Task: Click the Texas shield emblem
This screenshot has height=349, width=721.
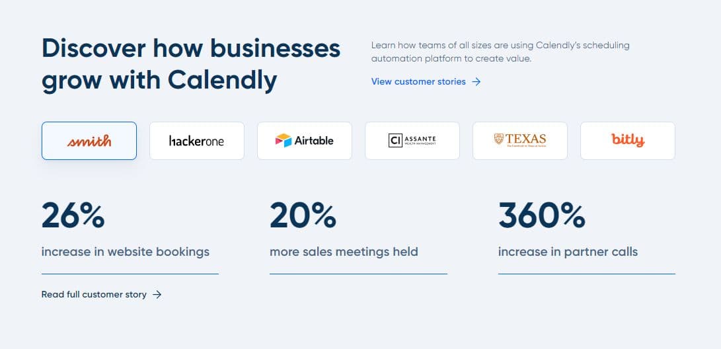Action: (499, 139)
